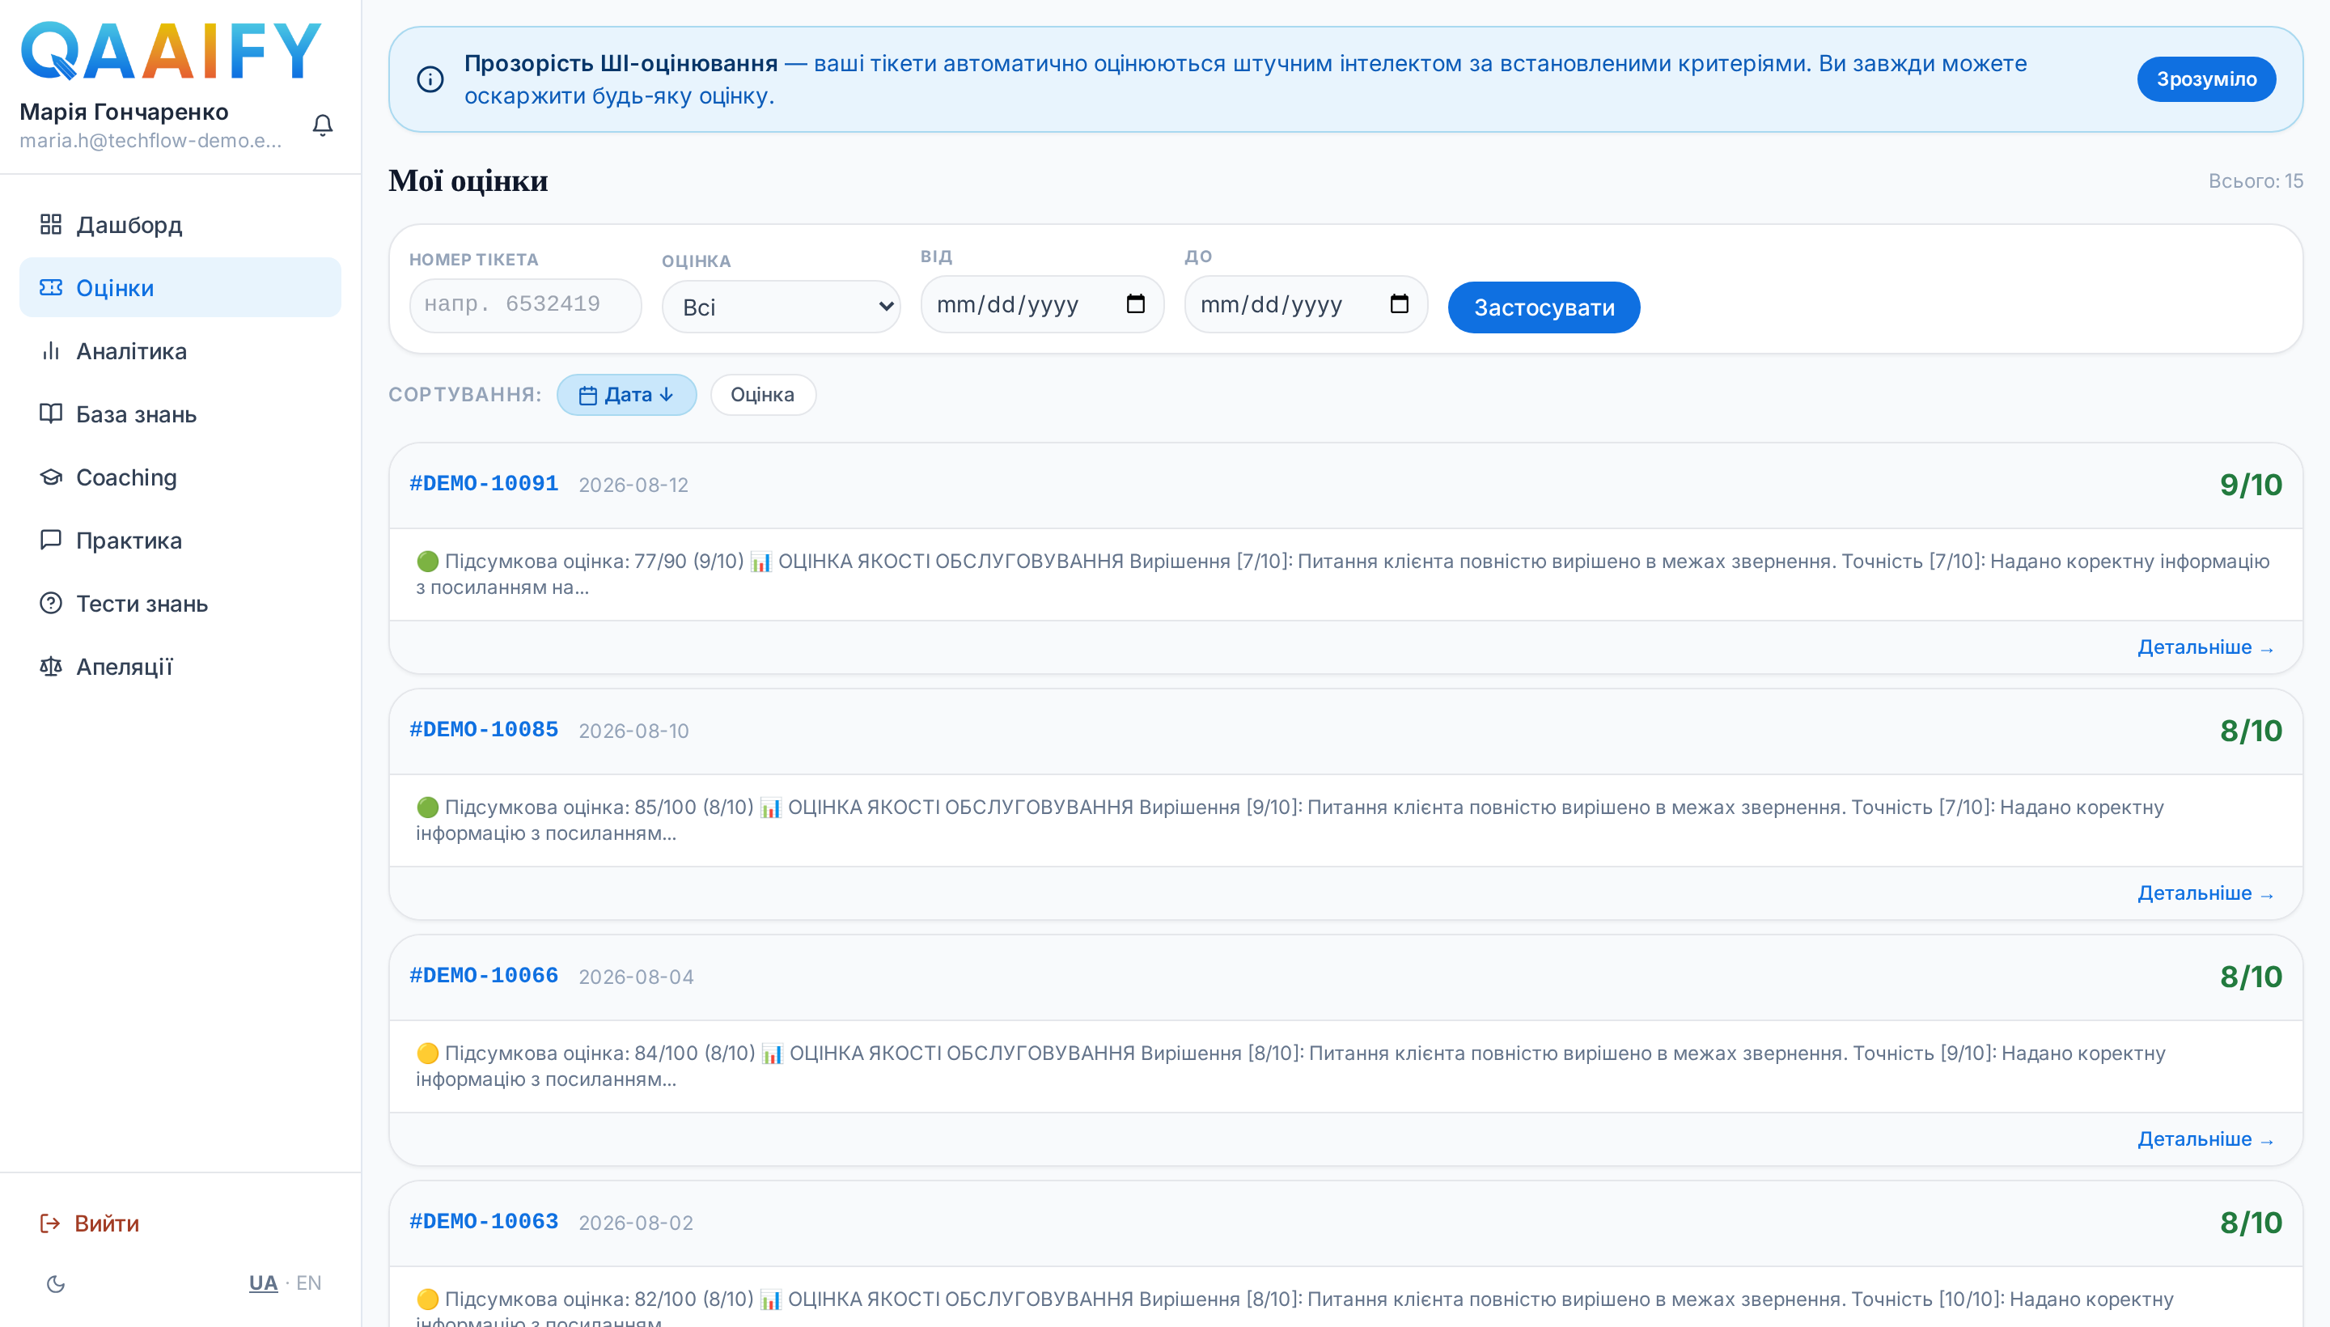This screenshot has width=2330, height=1327.
Task: Open ticket #DEMO-10066
Action: pos(483,975)
